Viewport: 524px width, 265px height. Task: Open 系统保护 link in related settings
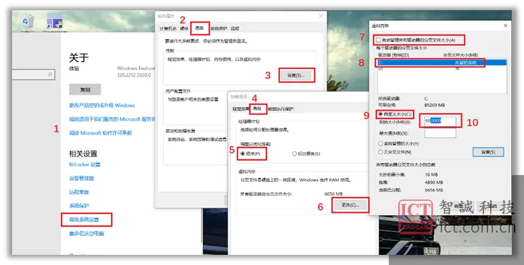(x=79, y=206)
